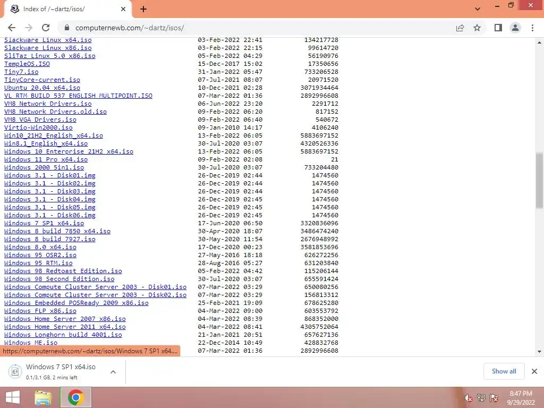Open VM8 VGA Drivers.iso link

[x=40, y=120]
